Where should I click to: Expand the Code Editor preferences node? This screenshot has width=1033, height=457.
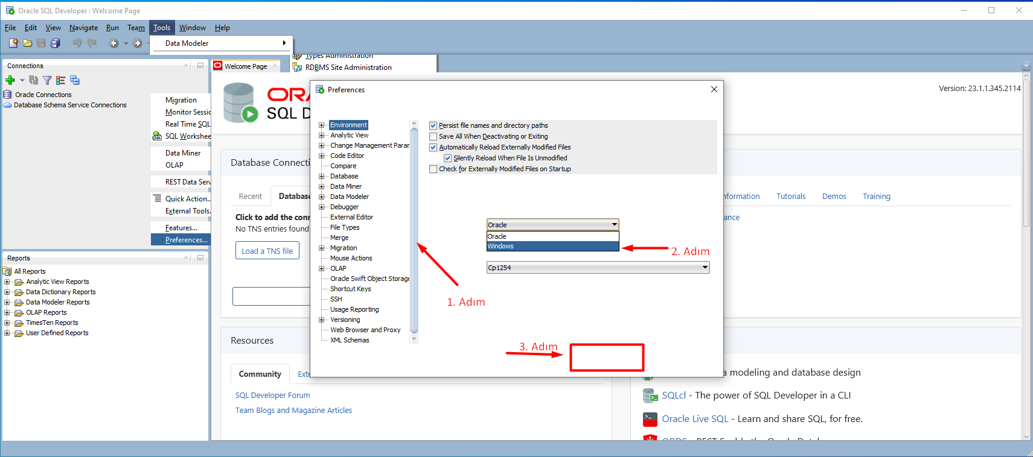click(322, 156)
